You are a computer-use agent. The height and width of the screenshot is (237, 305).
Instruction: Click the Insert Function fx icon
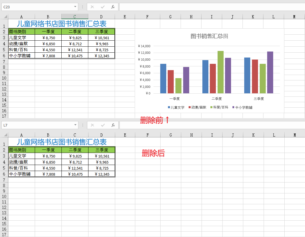pos(113,7)
